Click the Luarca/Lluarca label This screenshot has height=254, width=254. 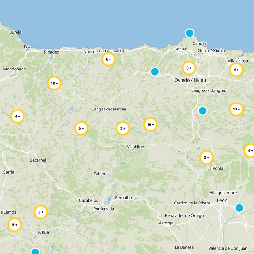point(110,51)
